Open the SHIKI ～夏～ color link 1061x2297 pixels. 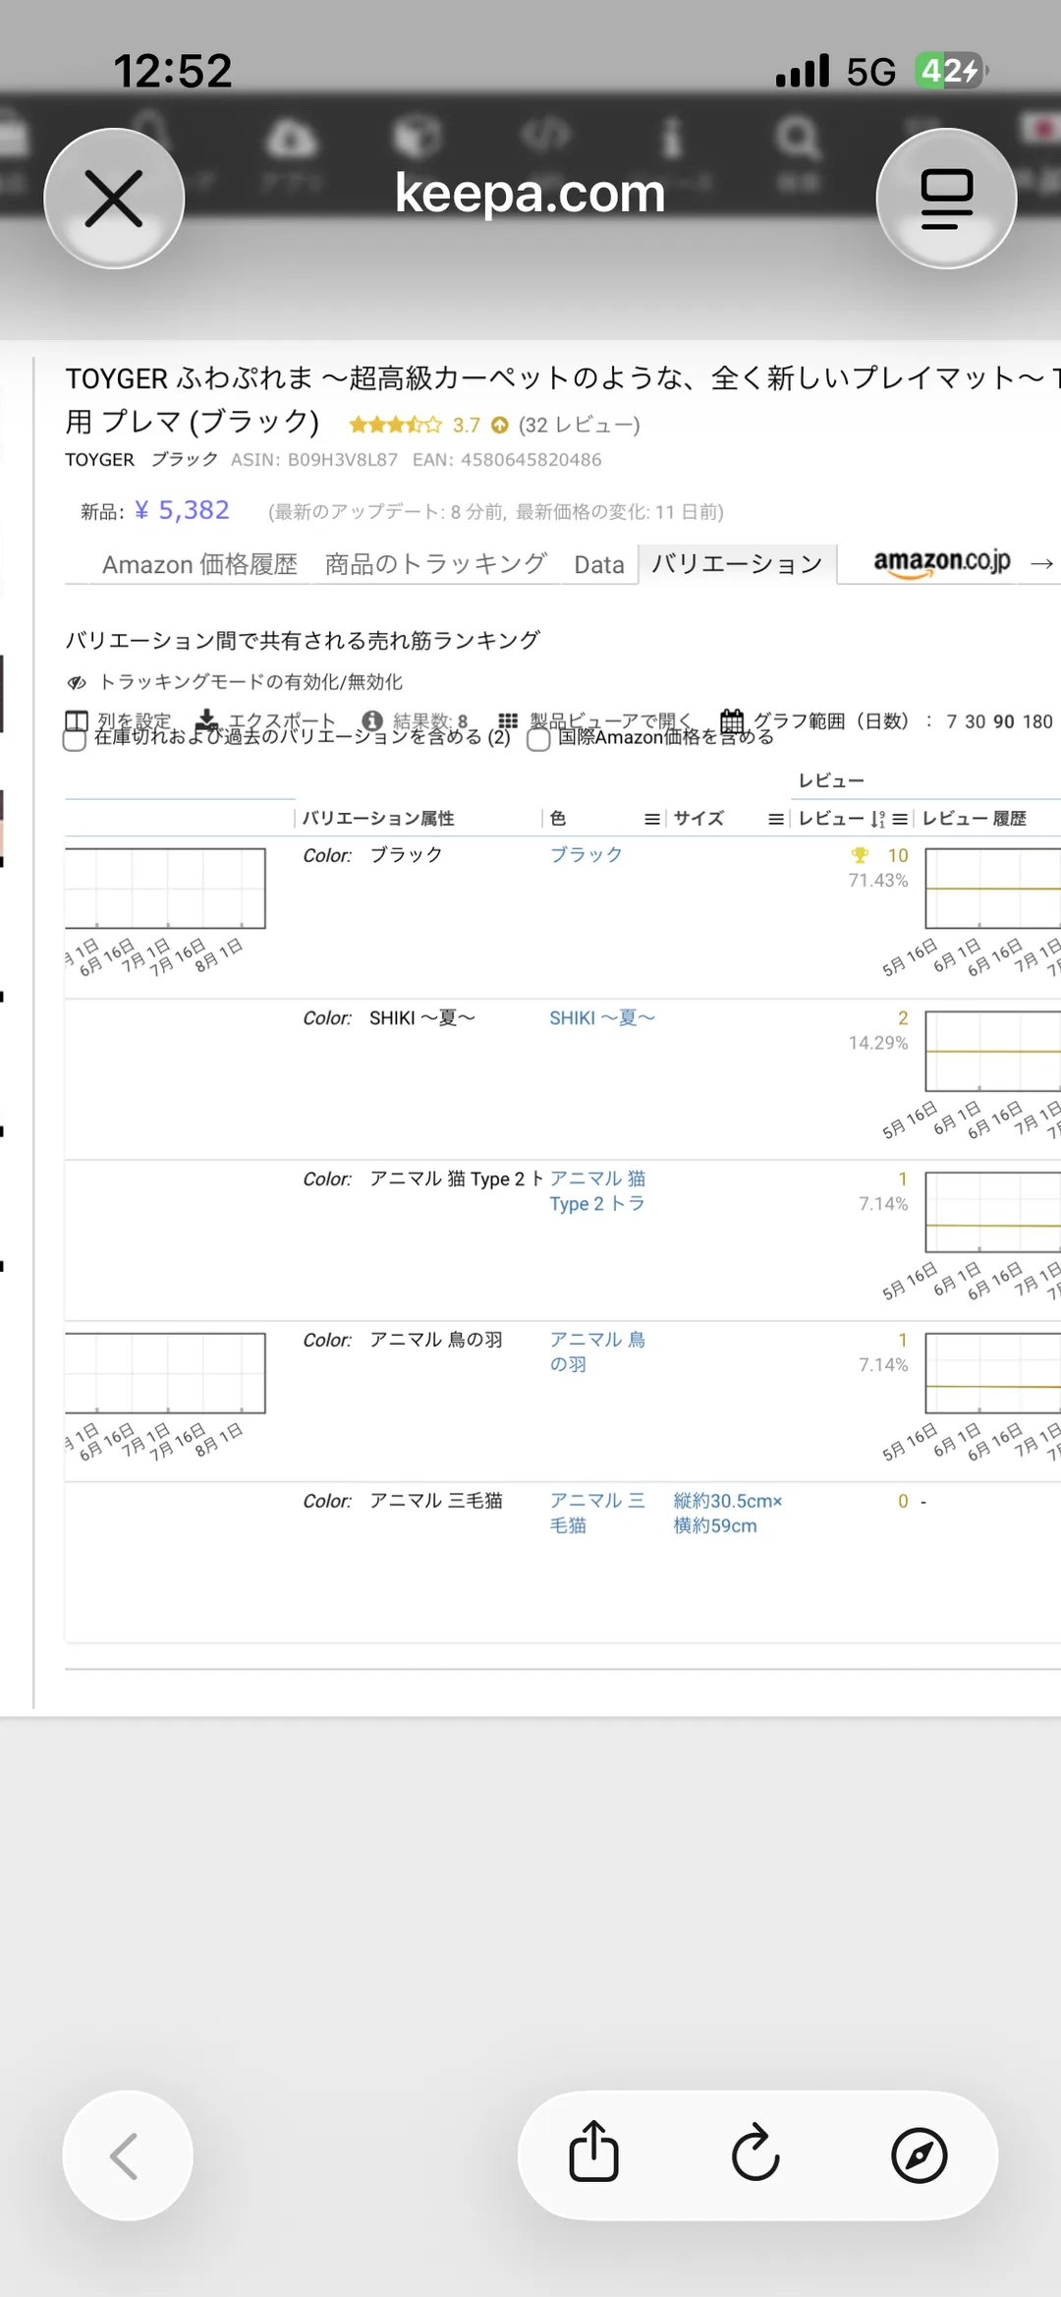pyautogui.click(x=602, y=1018)
